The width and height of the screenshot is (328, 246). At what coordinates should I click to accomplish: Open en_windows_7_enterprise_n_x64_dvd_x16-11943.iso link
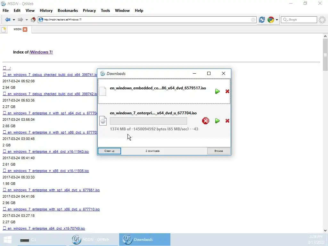click(46, 152)
